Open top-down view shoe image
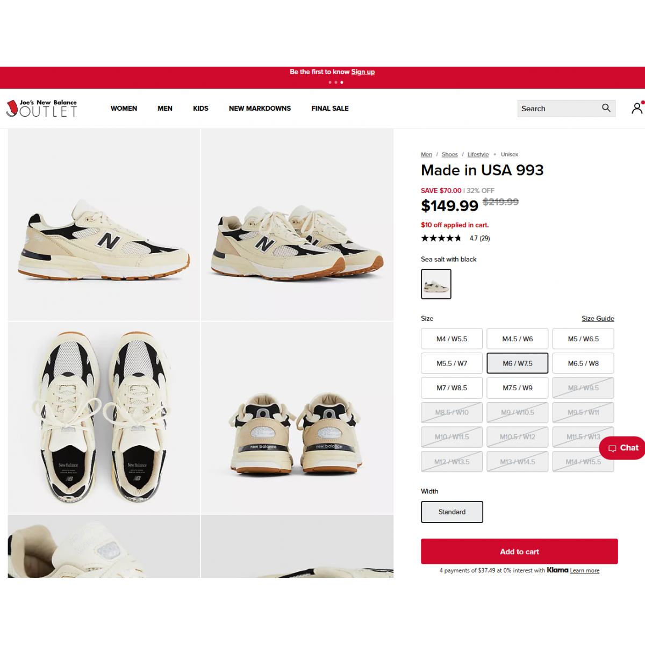The image size is (645, 645). coord(104,418)
